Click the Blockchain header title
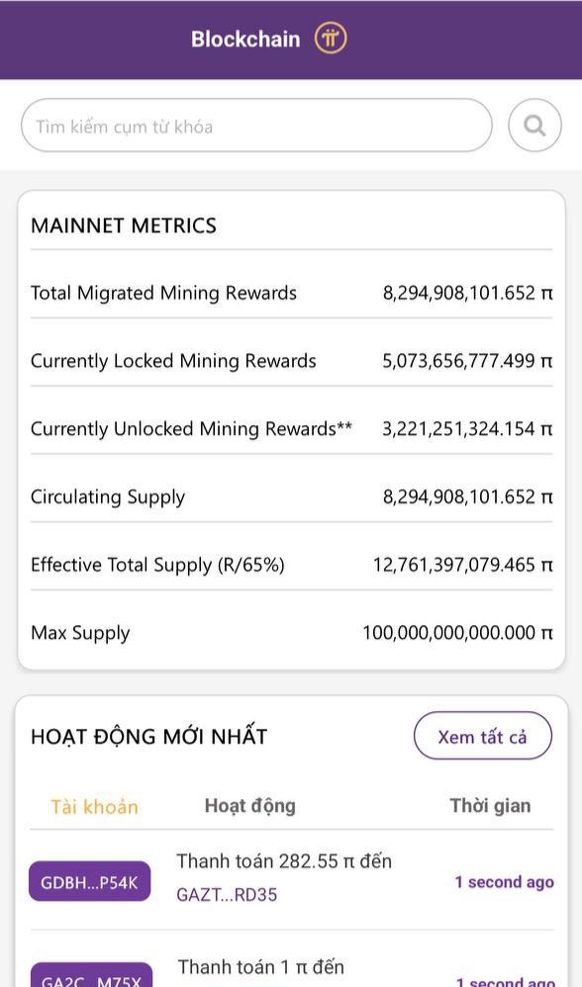582x987 pixels. (x=245, y=39)
